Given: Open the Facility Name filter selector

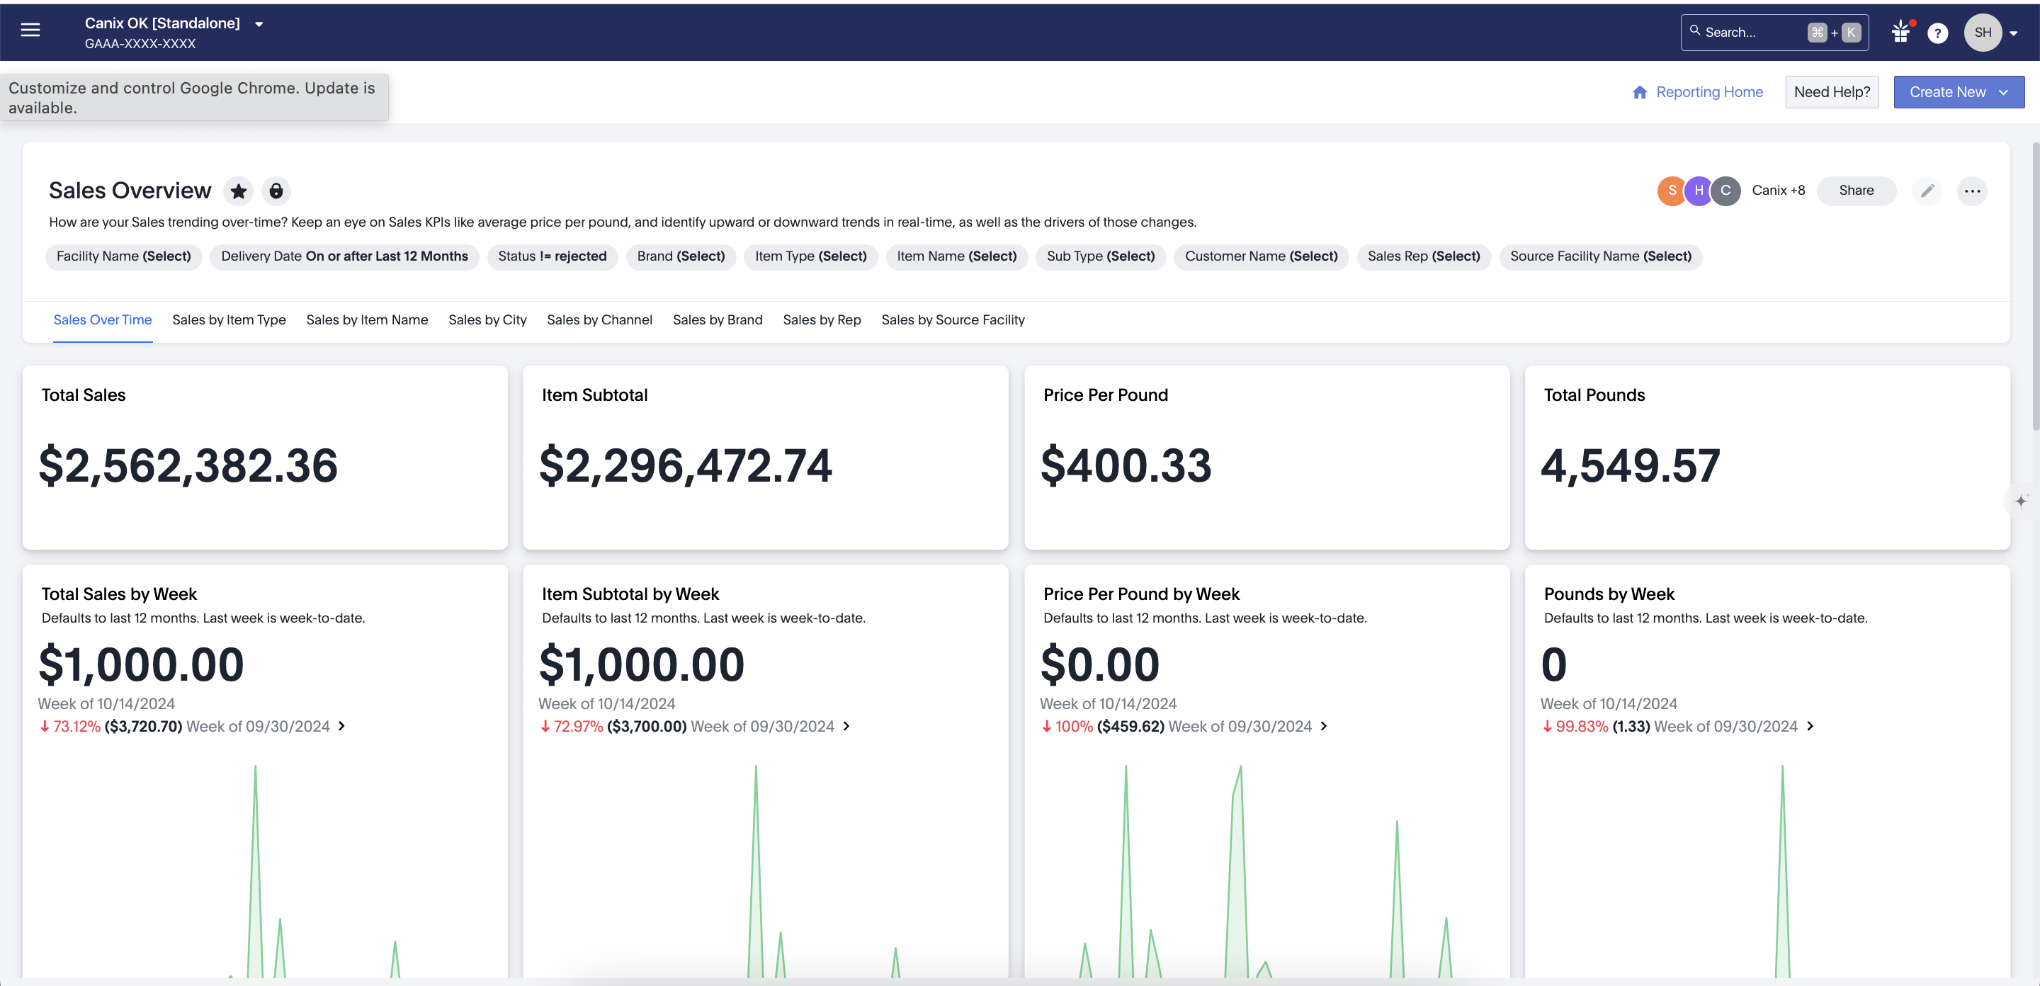Looking at the screenshot, I should tap(123, 256).
